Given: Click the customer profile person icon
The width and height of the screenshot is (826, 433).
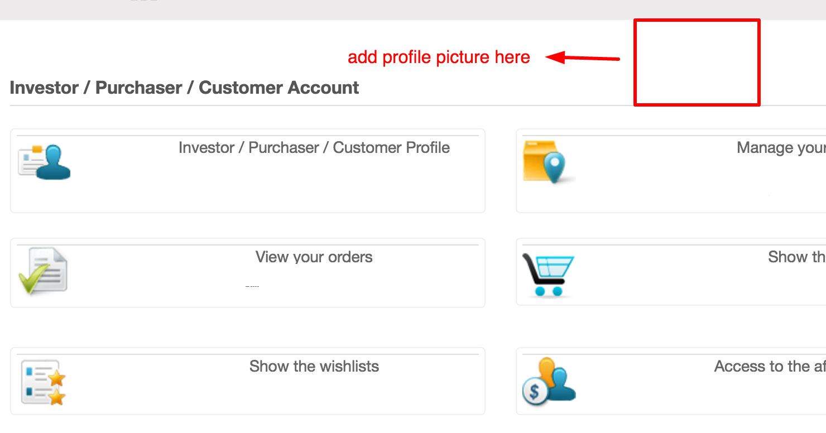Looking at the screenshot, I should (x=45, y=162).
